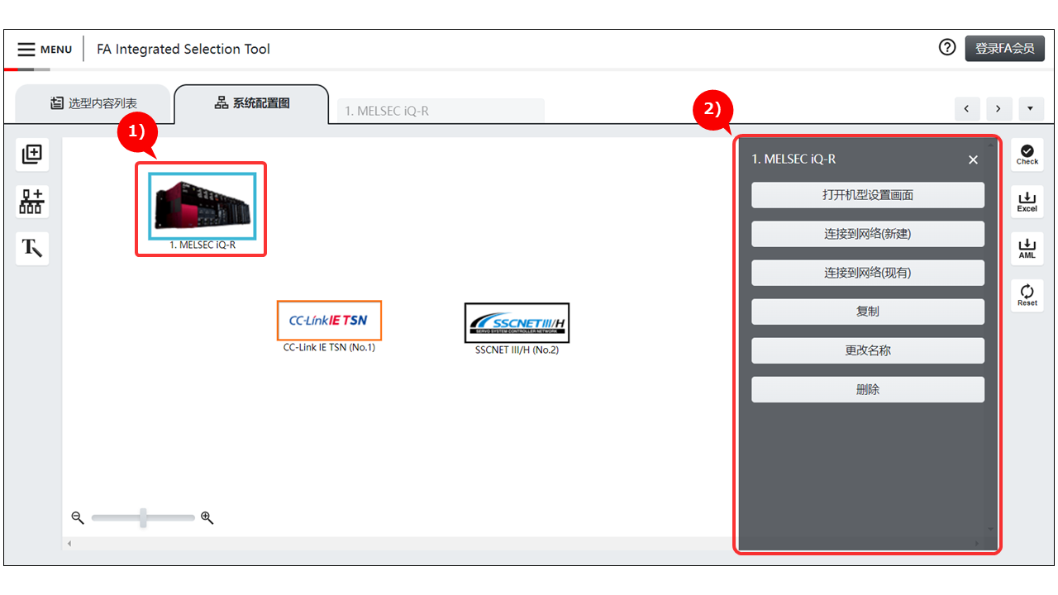Viewport: 1058px width, 595px height.
Task: Select the CC-Link IE TSN network thumbnail
Action: [x=329, y=321]
